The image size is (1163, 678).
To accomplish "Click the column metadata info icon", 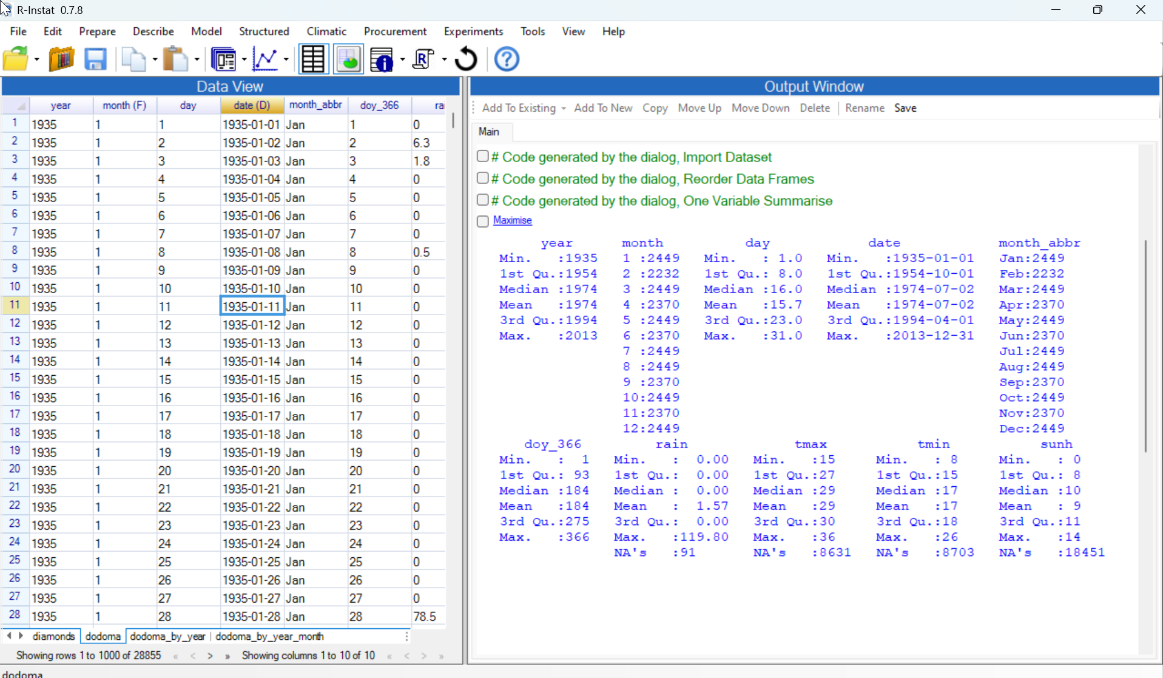I will (x=382, y=59).
